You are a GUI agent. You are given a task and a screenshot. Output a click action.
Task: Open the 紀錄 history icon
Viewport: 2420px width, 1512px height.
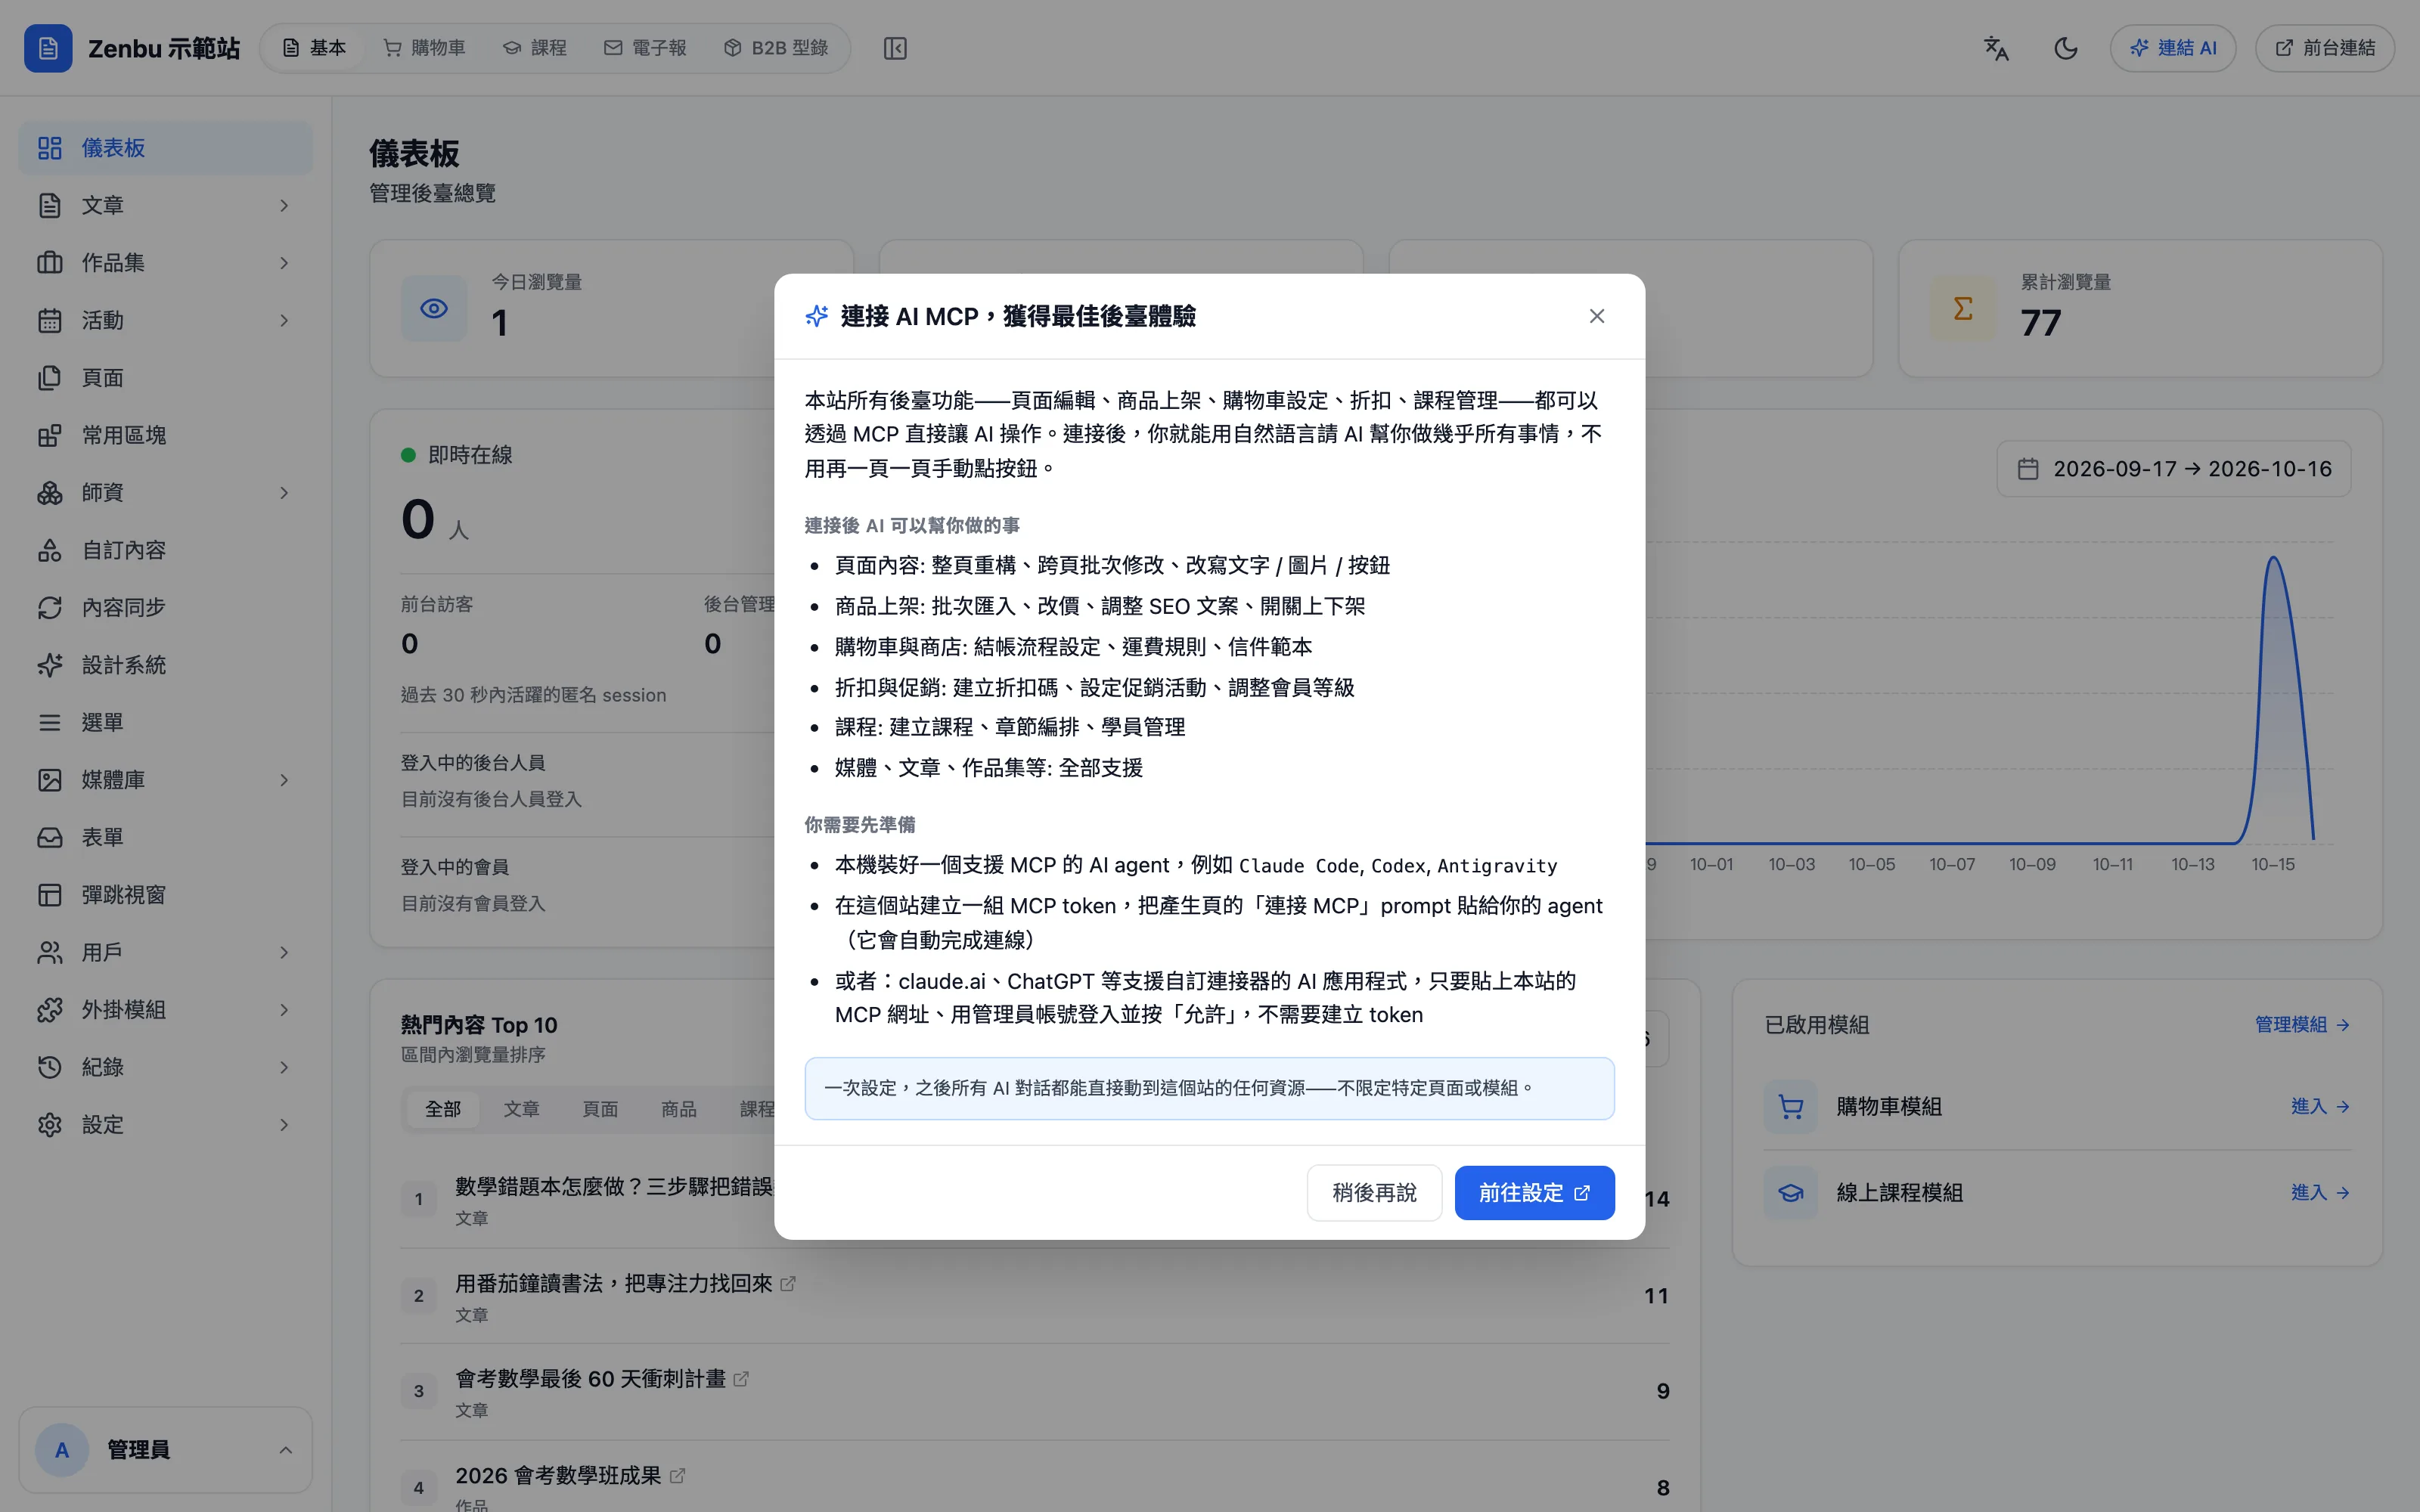(50, 1067)
